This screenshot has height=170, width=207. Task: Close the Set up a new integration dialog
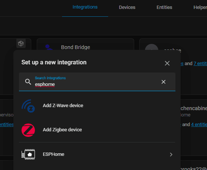pyautogui.click(x=167, y=63)
